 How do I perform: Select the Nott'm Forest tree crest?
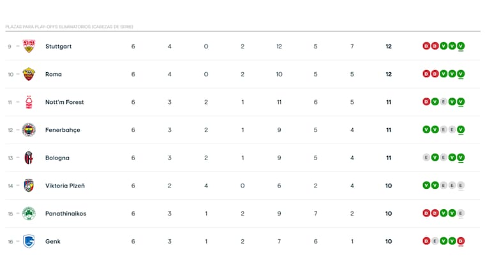[29, 102]
